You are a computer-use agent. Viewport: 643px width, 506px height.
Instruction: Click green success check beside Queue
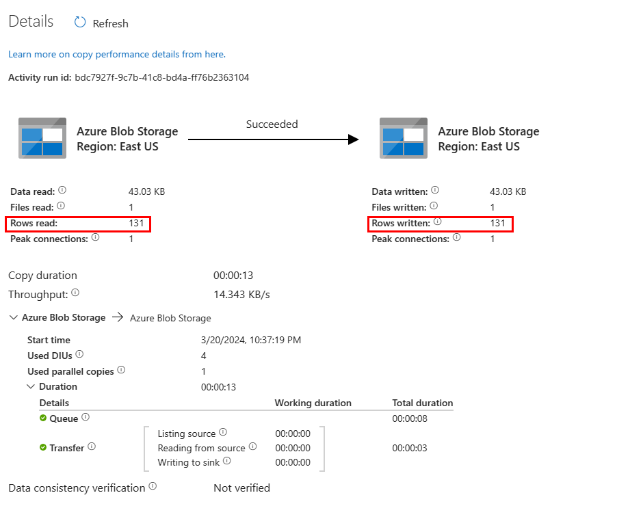point(43,418)
